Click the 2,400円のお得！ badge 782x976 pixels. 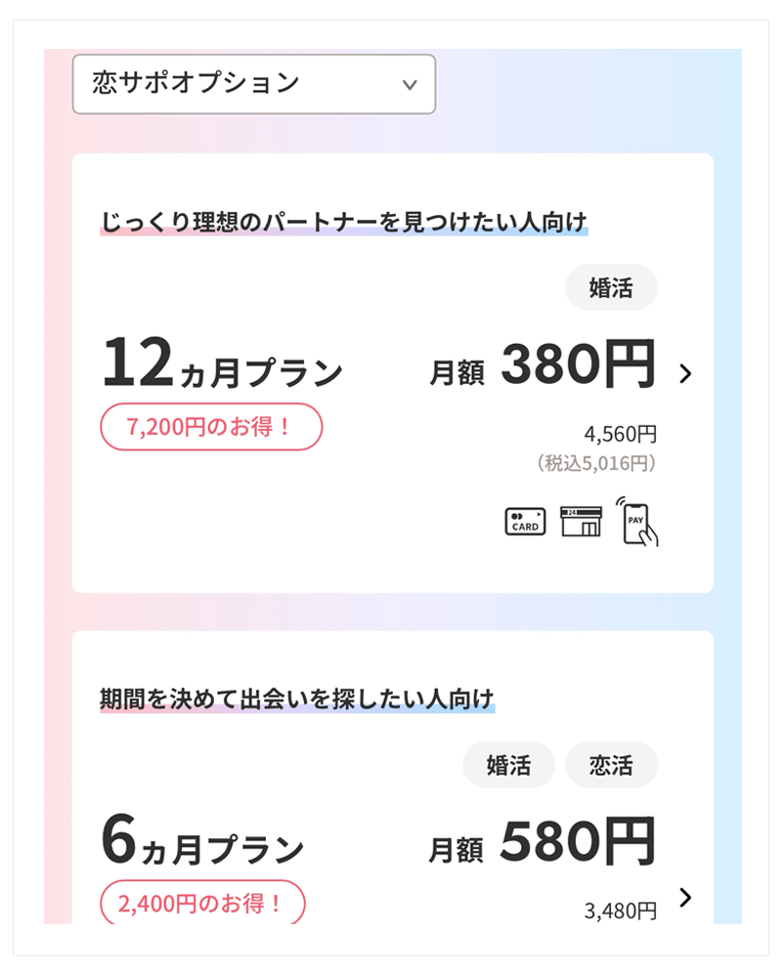(x=202, y=904)
